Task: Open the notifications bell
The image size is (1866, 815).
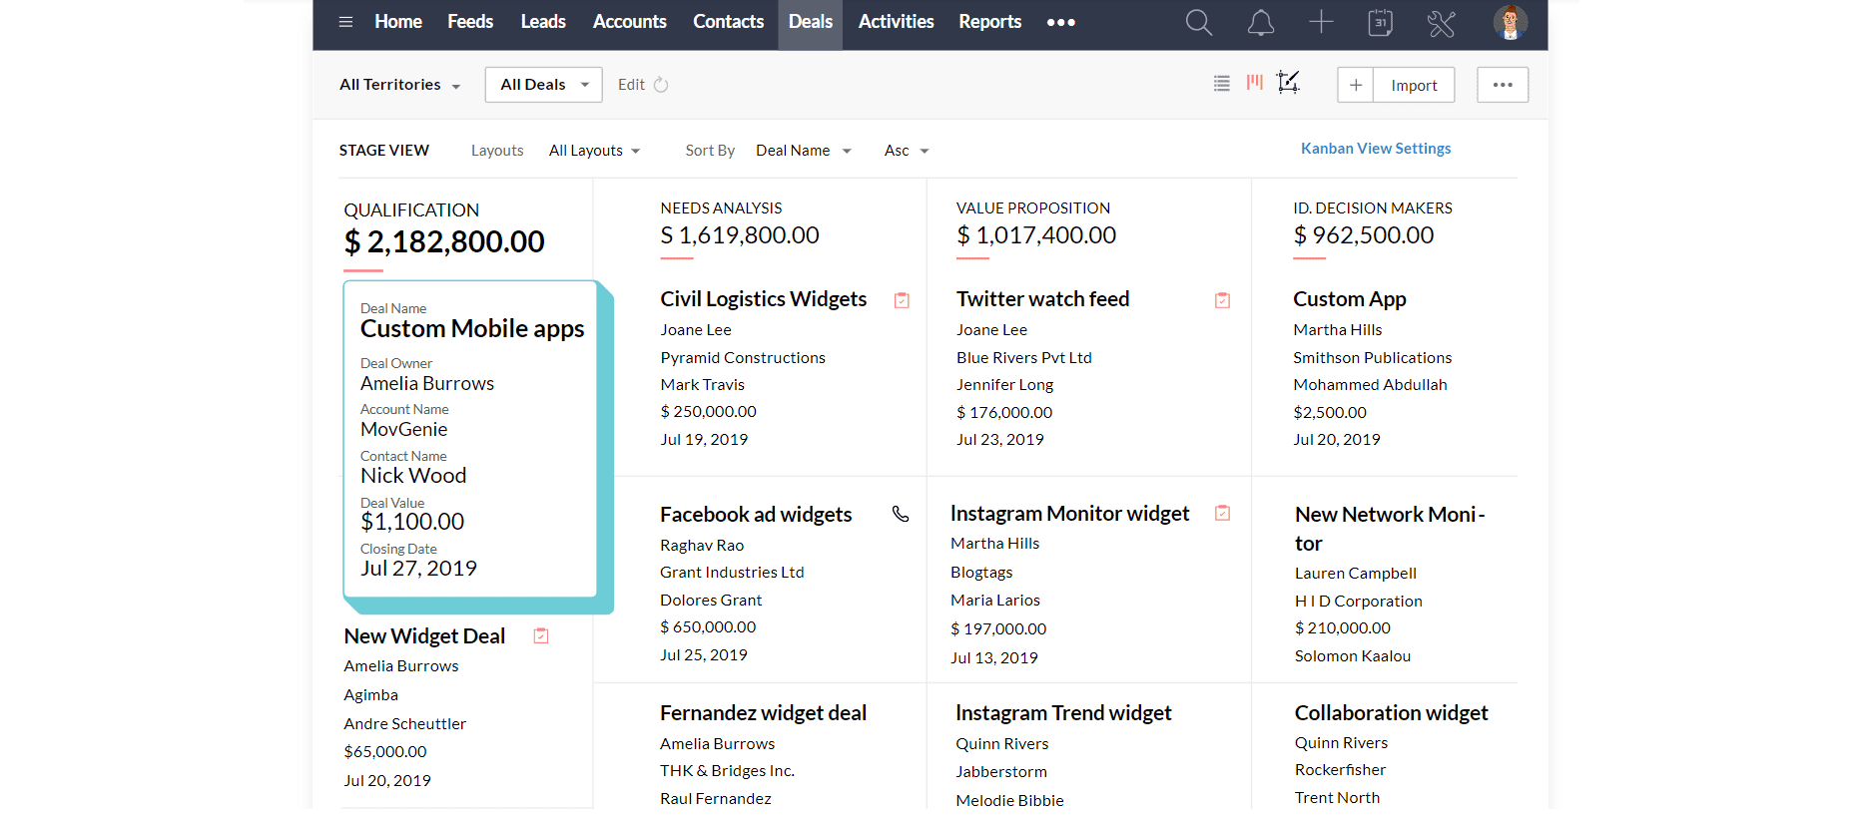Action: 1260,23
